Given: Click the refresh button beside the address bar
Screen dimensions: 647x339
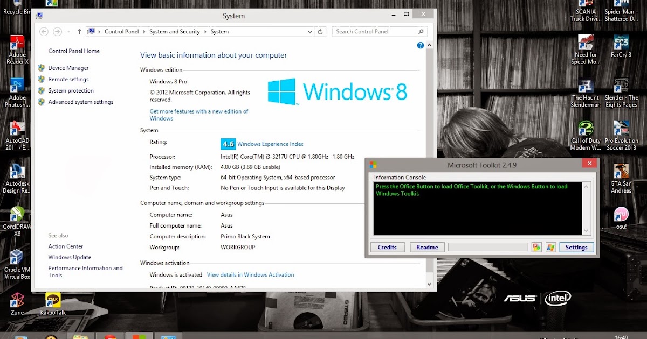Looking at the screenshot, I should coord(320,32).
